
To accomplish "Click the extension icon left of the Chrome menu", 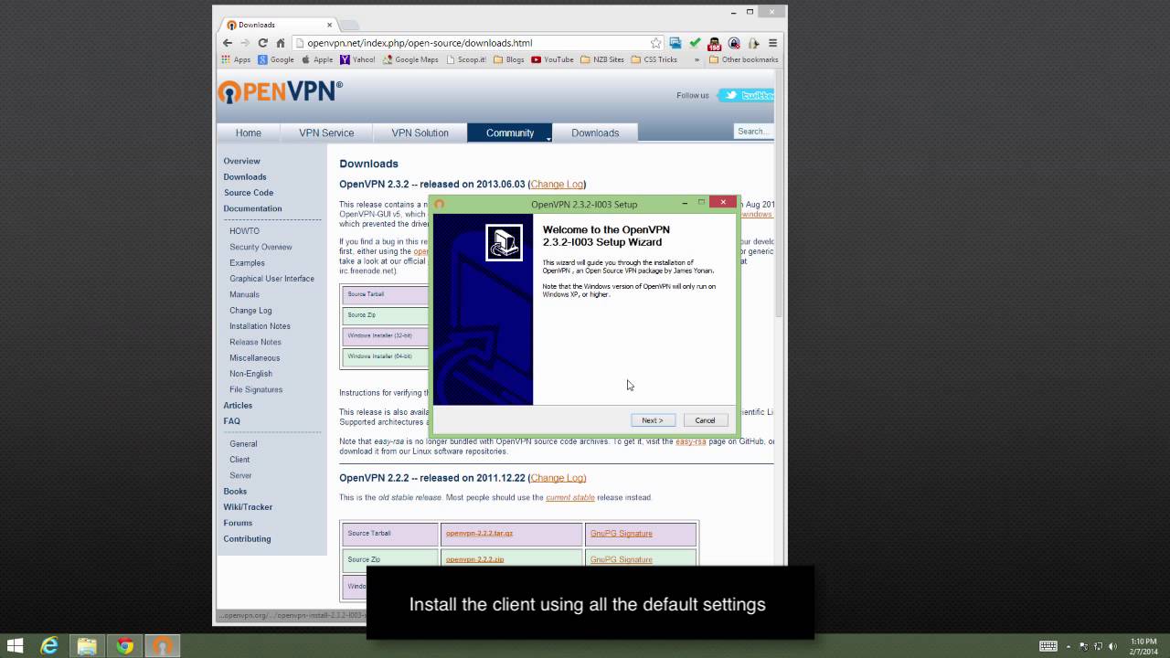I will [753, 43].
